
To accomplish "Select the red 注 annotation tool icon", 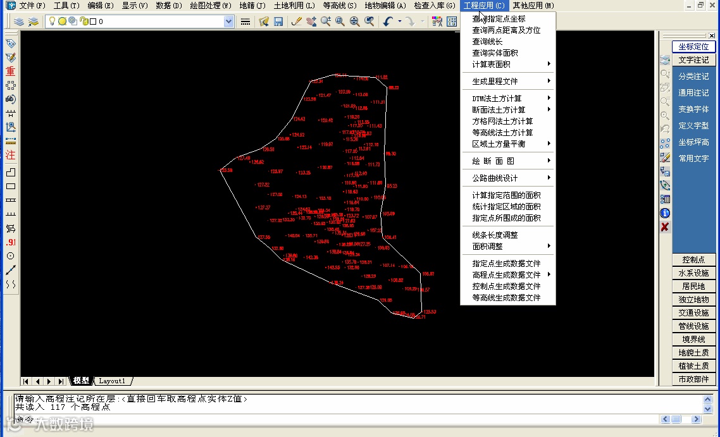I will point(11,155).
